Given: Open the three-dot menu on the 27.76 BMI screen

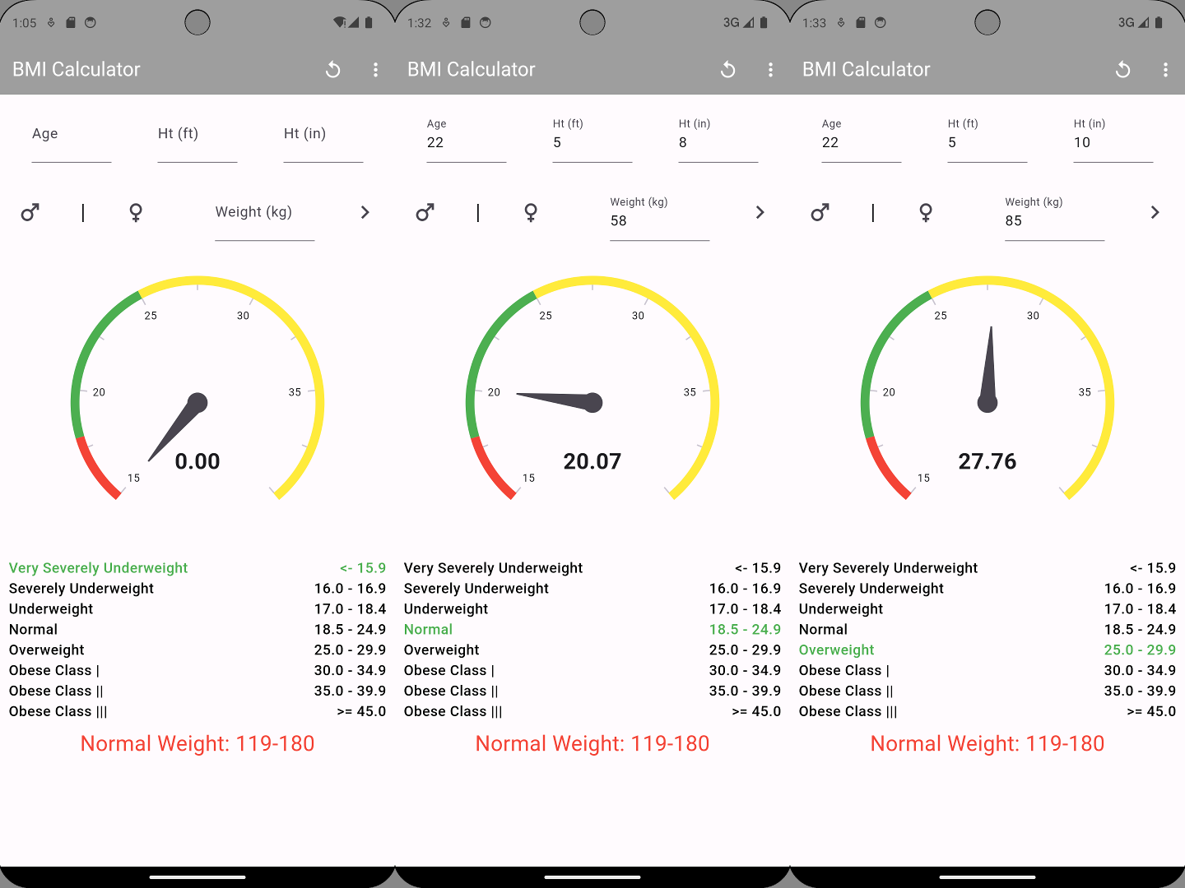Looking at the screenshot, I should click(x=1165, y=70).
